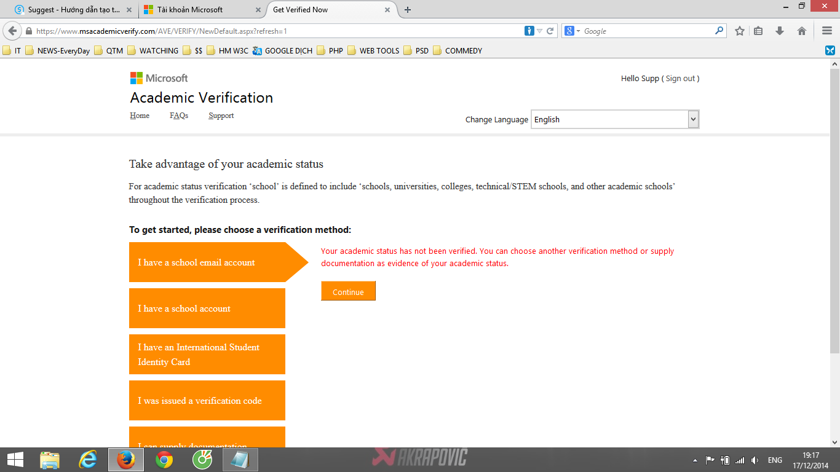Reload the current page
Screen dimensions: 840x472
tap(550, 31)
